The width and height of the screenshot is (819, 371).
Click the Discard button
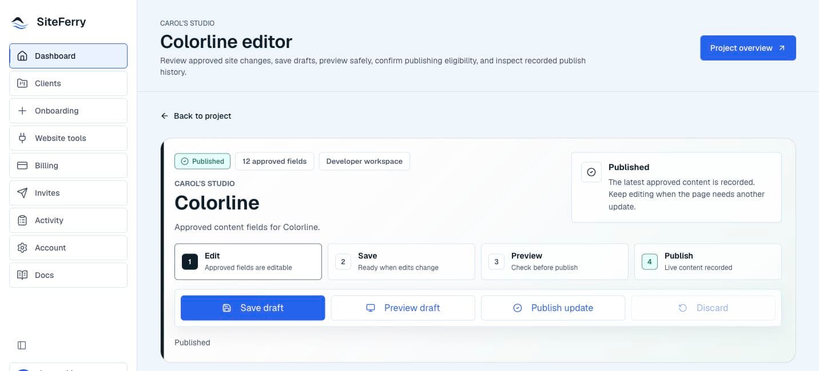[x=703, y=308]
